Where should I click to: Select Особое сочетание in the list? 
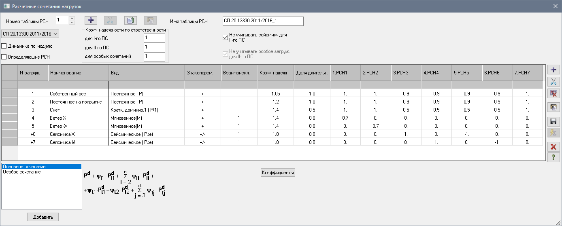[x=22, y=172]
